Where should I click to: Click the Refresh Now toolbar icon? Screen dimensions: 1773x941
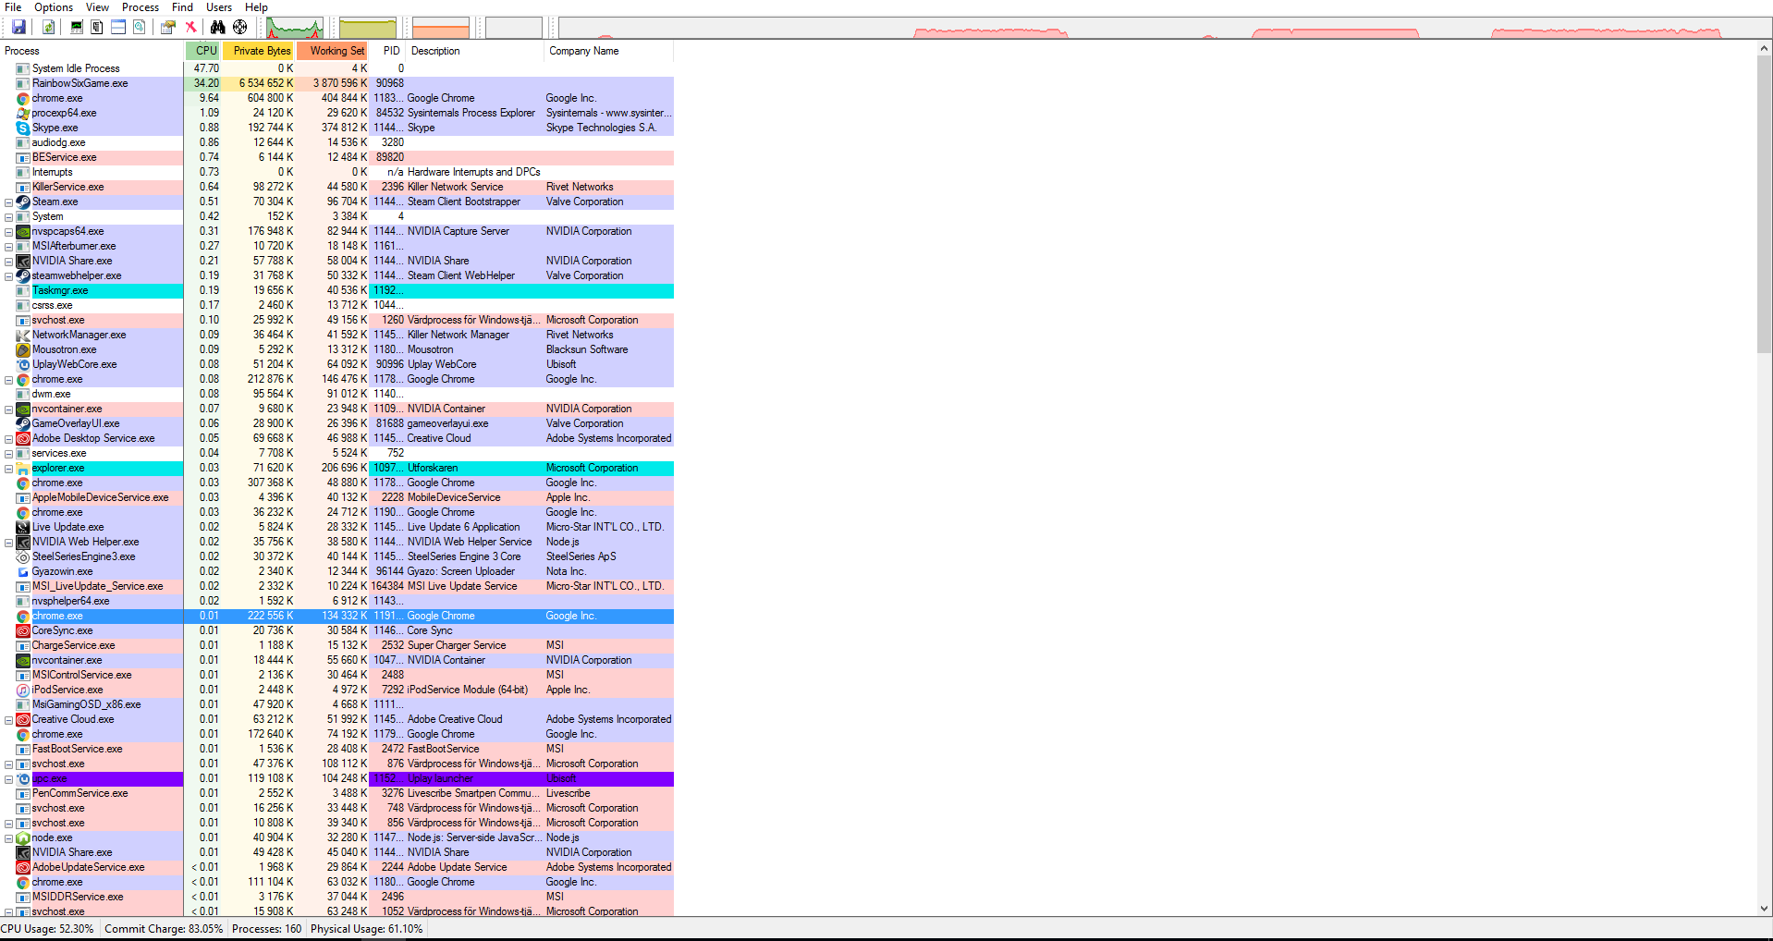click(48, 27)
